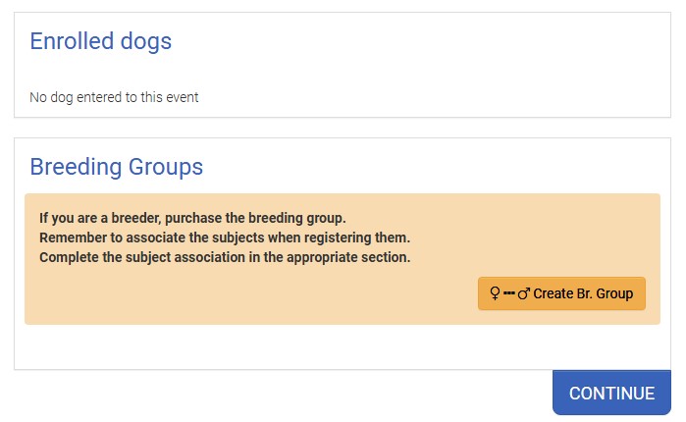Click 'If you are a breeder' instruction line

coord(192,218)
